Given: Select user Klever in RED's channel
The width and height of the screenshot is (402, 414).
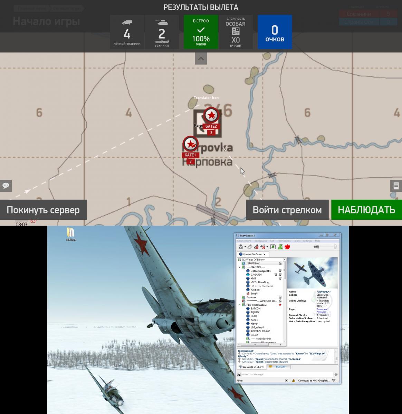Looking at the screenshot, I should click(254, 324).
